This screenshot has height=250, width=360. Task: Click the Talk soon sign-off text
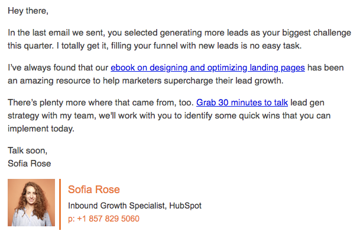(x=27, y=150)
